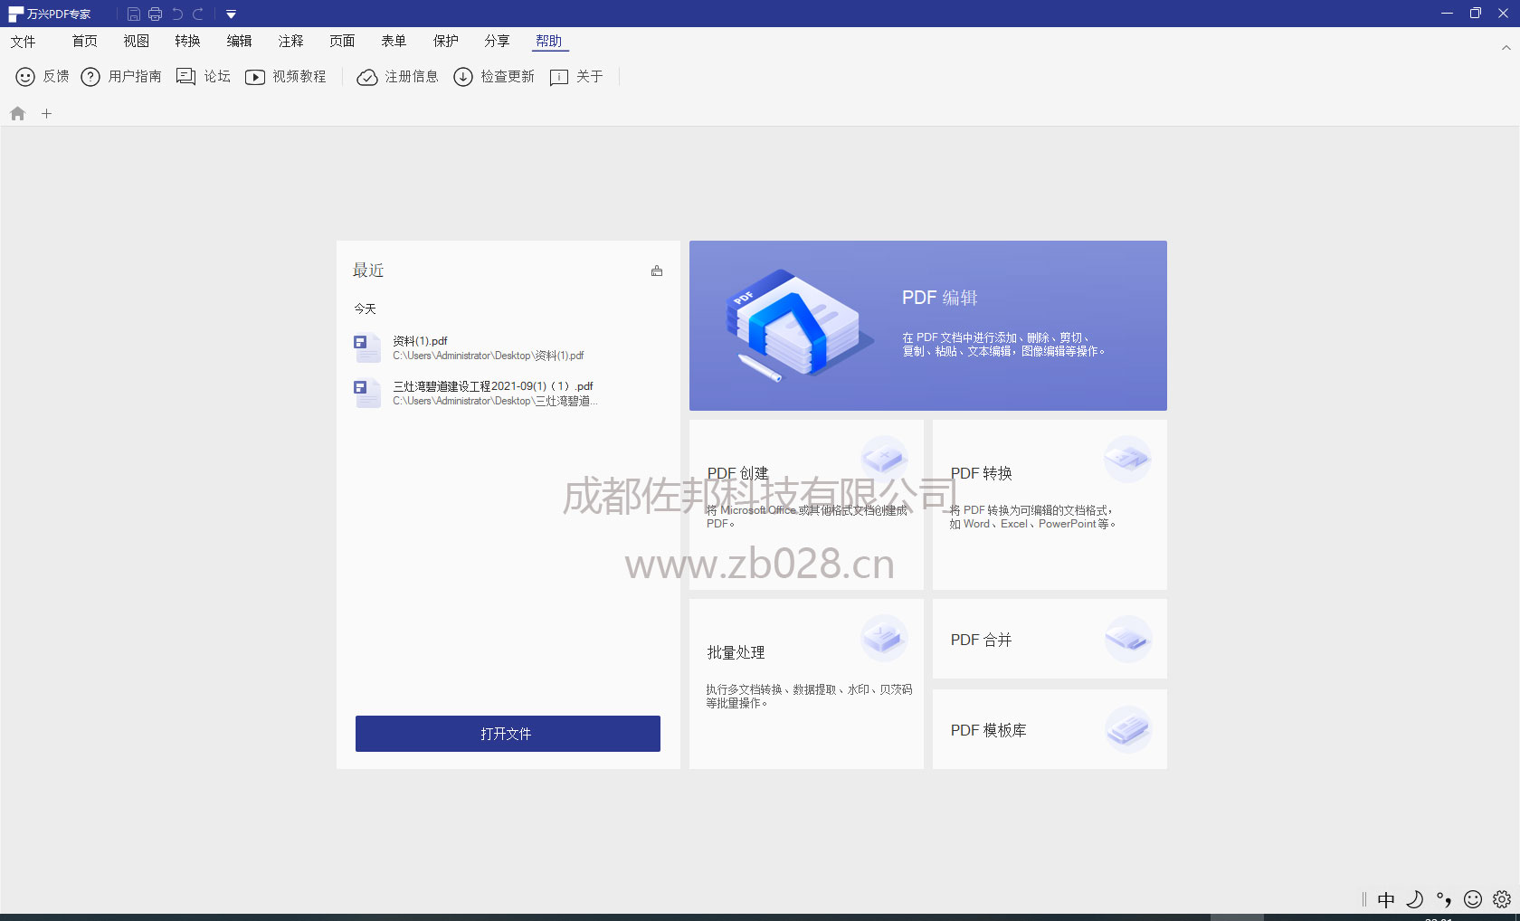This screenshot has width=1520, height=921.
Task: Click the undo arrow in title bar
Action: [x=177, y=14]
